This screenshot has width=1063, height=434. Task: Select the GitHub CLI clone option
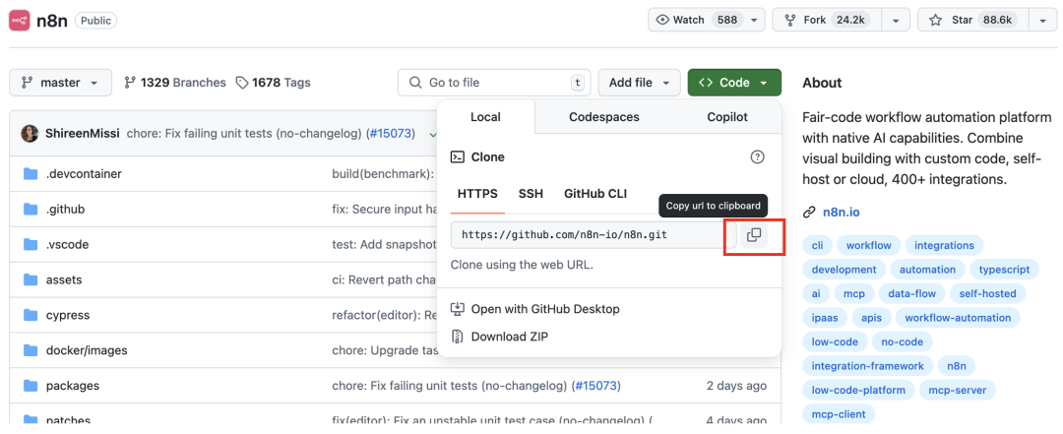pos(595,194)
